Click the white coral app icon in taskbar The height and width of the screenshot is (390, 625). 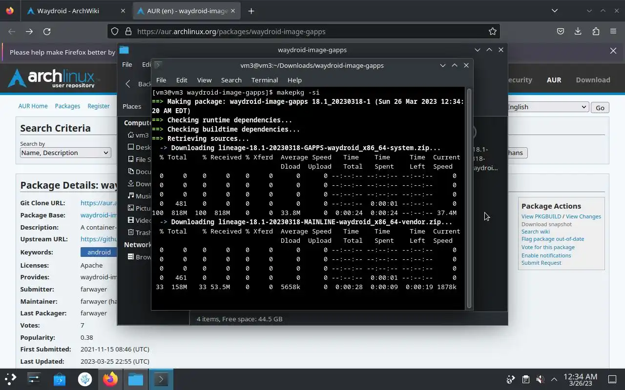pos(85,379)
